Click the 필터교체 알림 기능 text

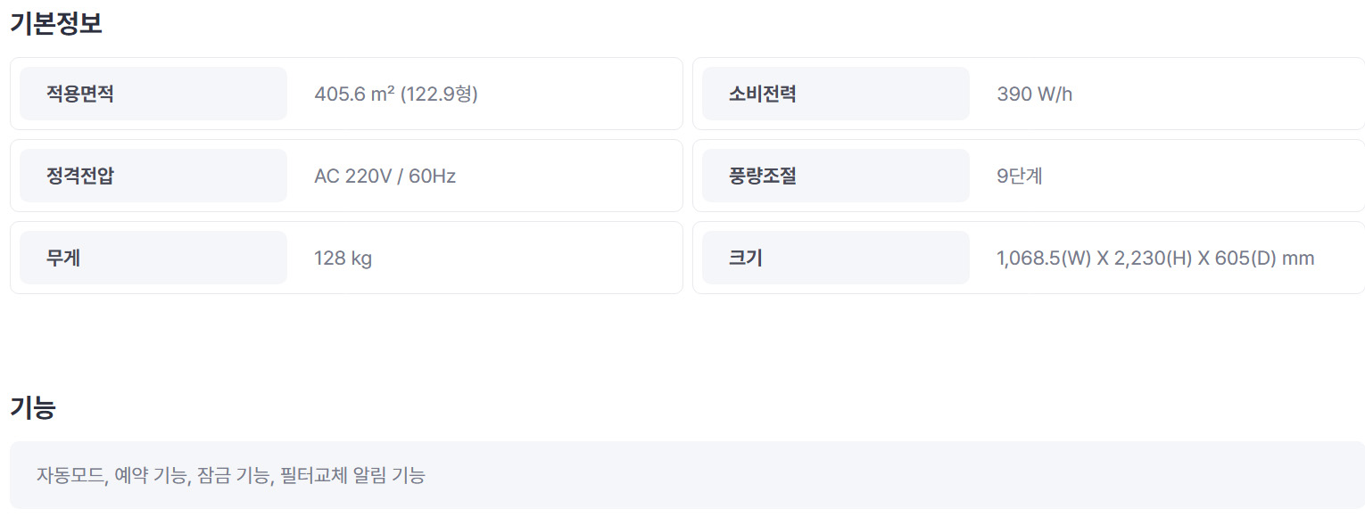(352, 475)
